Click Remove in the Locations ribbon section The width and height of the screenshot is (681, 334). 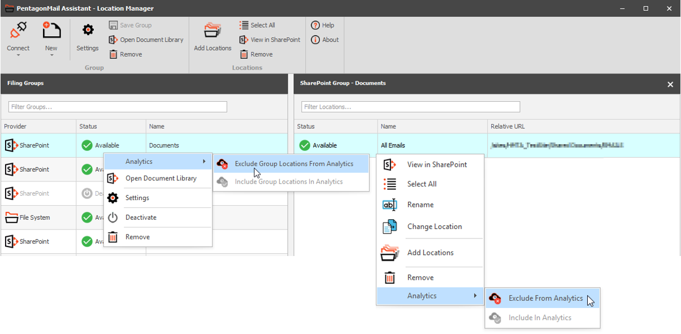(x=256, y=55)
